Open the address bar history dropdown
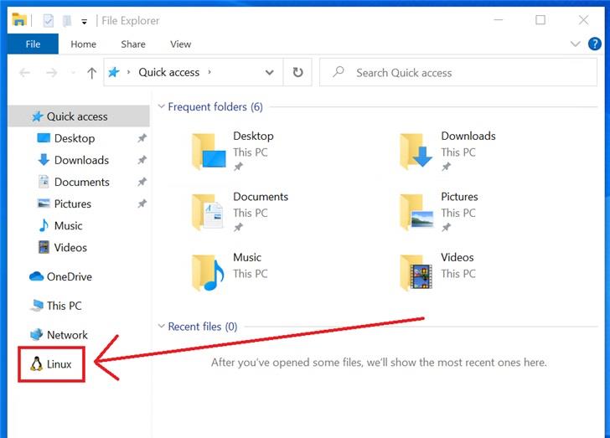The image size is (610, 438). click(x=269, y=72)
